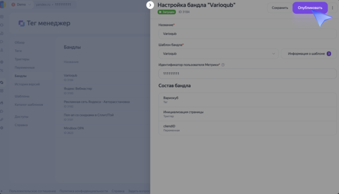The height and width of the screenshot is (194, 339).
Task: Open the Яндекс Вебмастер bundle row
Action: pyautogui.click(x=103, y=91)
